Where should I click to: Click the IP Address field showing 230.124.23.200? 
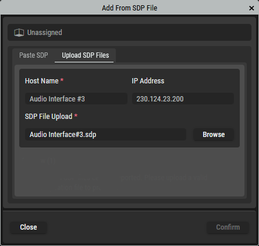[x=183, y=99]
